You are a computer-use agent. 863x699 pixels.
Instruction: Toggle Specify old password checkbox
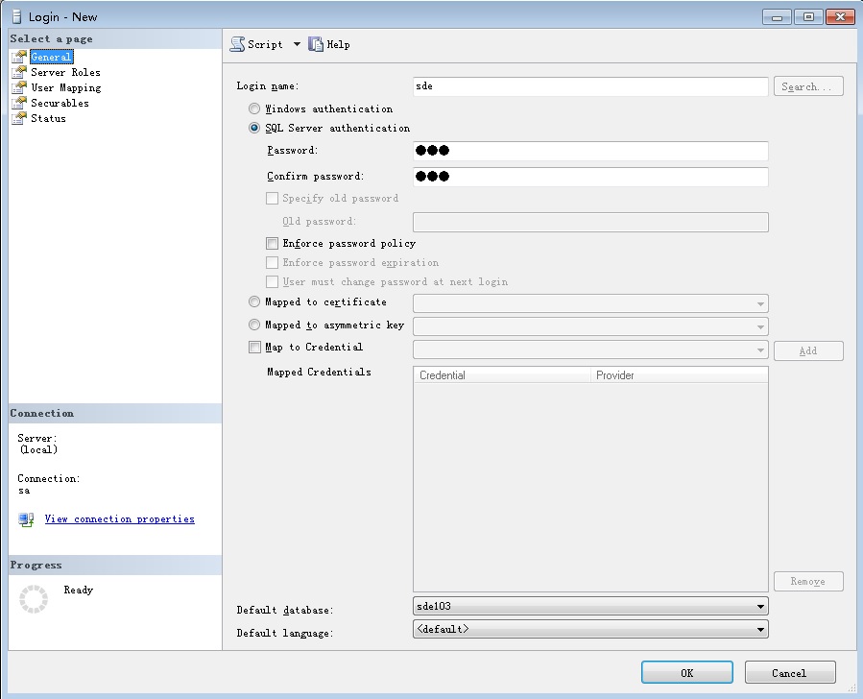(x=272, y=198)
